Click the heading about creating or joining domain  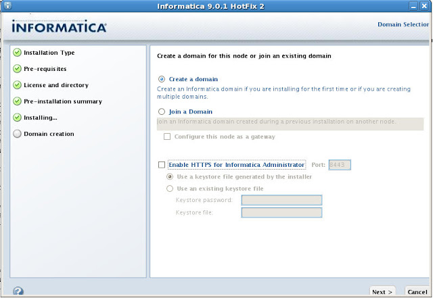(244, 56)
